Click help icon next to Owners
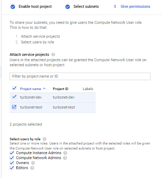162x178 pixels. click(x=33, y=163)
